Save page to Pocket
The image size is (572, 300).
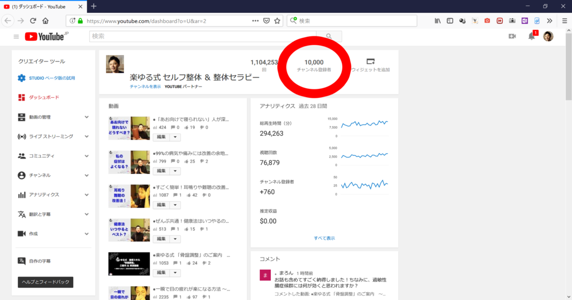pyautogui.click(x=266, y=21)
